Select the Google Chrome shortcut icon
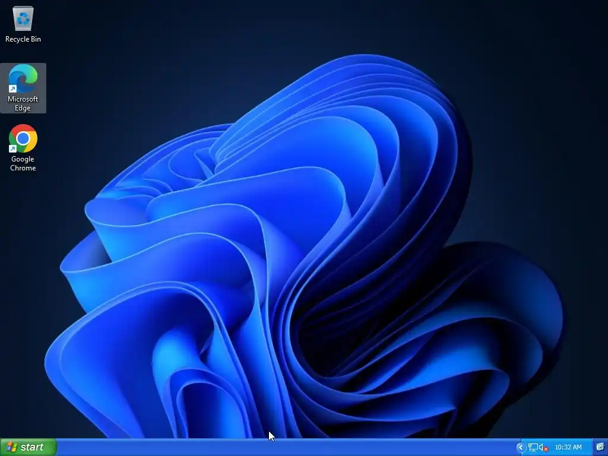Screen dimensions: 608x456 23,138
